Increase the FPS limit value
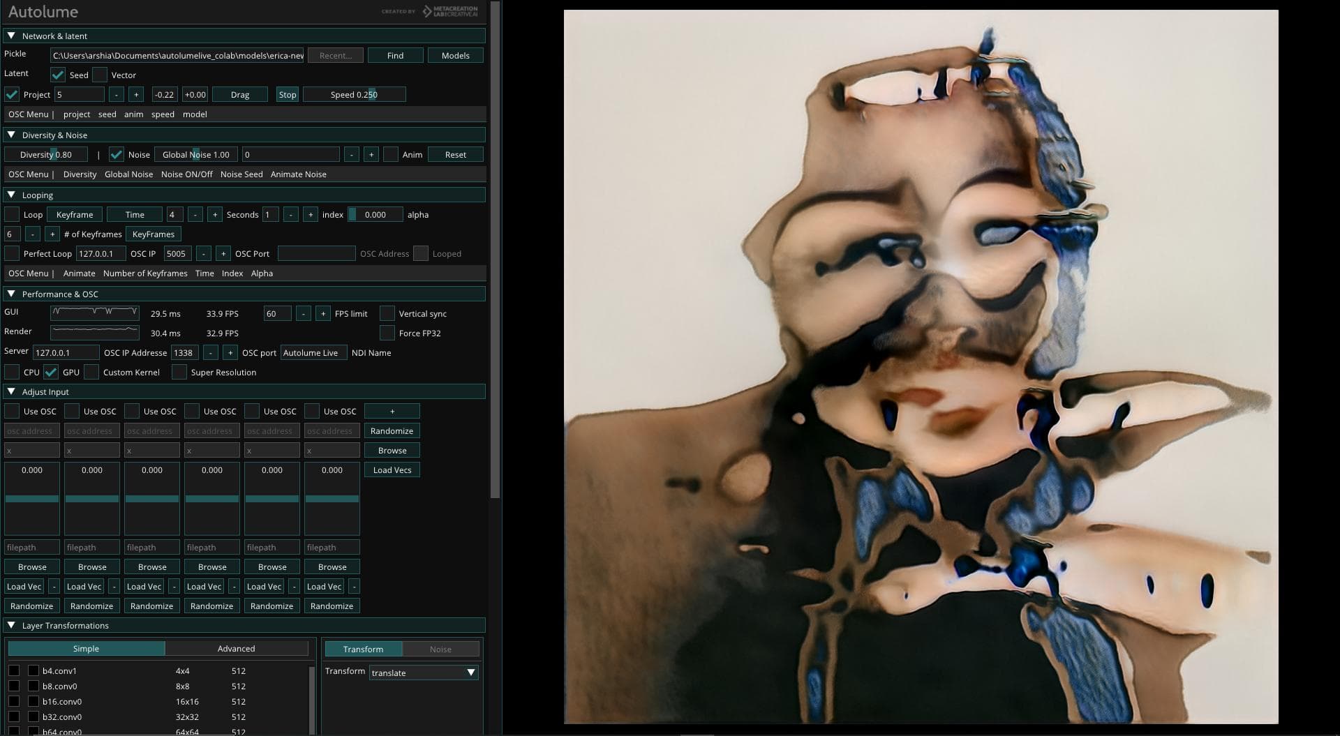 coord(323,313)
